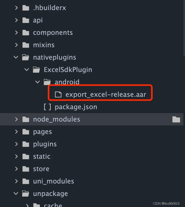Select the package.json file
This screenshot has width=185, height=207.
[76, 107]
